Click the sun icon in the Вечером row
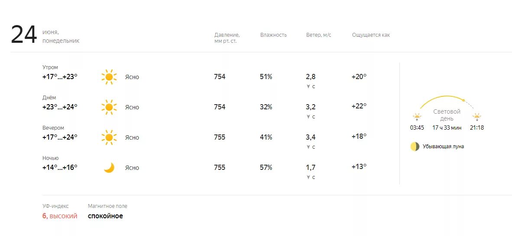 click(x=109, y=137)
